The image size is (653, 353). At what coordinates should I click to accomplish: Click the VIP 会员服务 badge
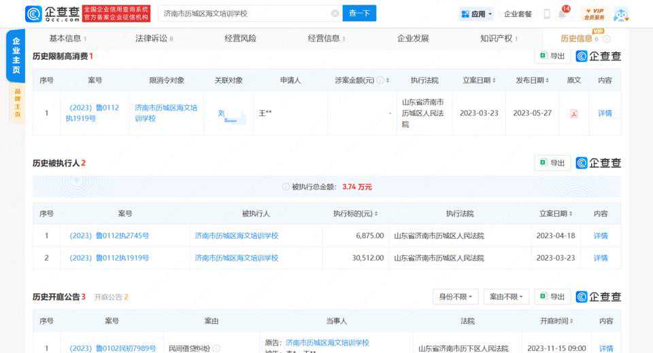tap(594, 14)
